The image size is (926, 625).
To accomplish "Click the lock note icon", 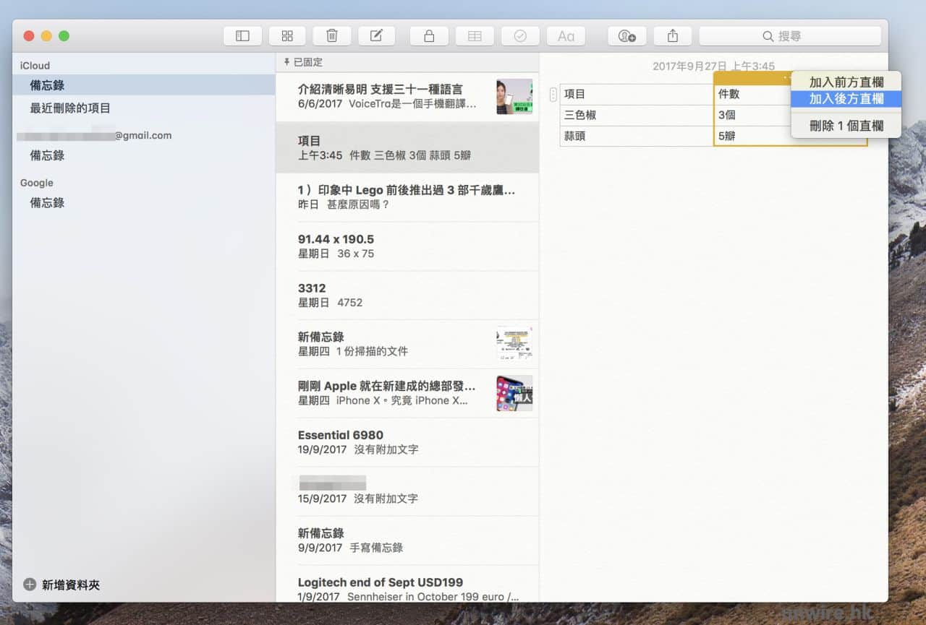I will pyautogui.click(x=429, y=36).
